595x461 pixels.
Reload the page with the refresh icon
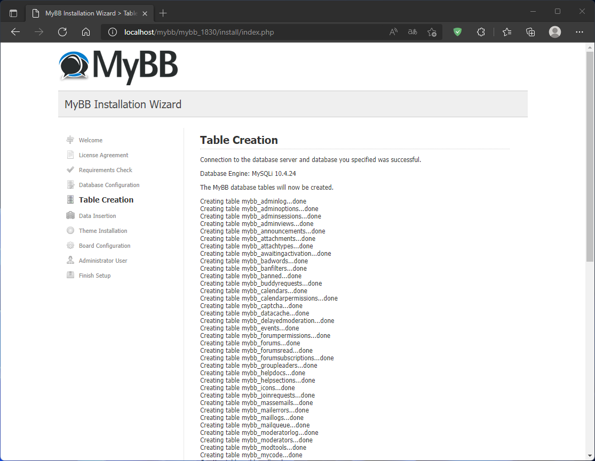coord(62,32)
